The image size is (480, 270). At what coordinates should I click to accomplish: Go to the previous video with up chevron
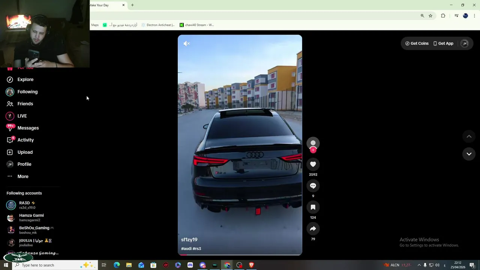[x=469, y=136]
